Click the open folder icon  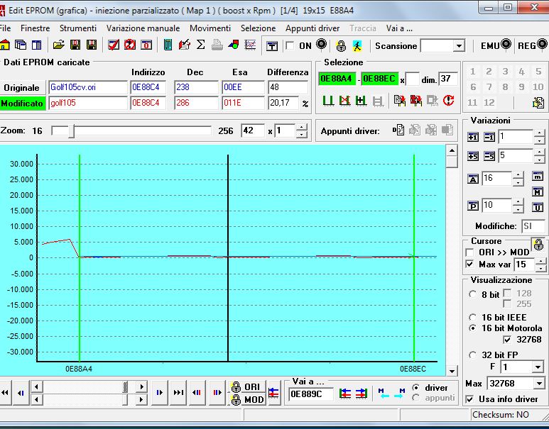pos(59,45)
